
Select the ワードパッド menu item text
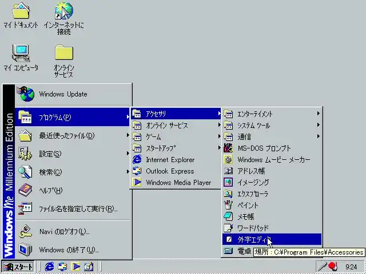point(253,228)
